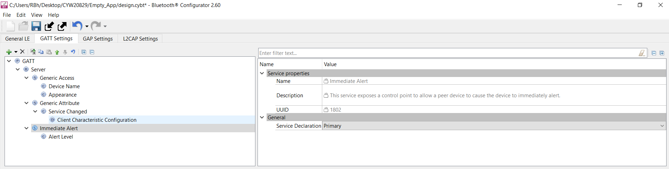Select the Generic Access service
The width and height of the screenshot is (669, 169).
click(x=57, y=78)
